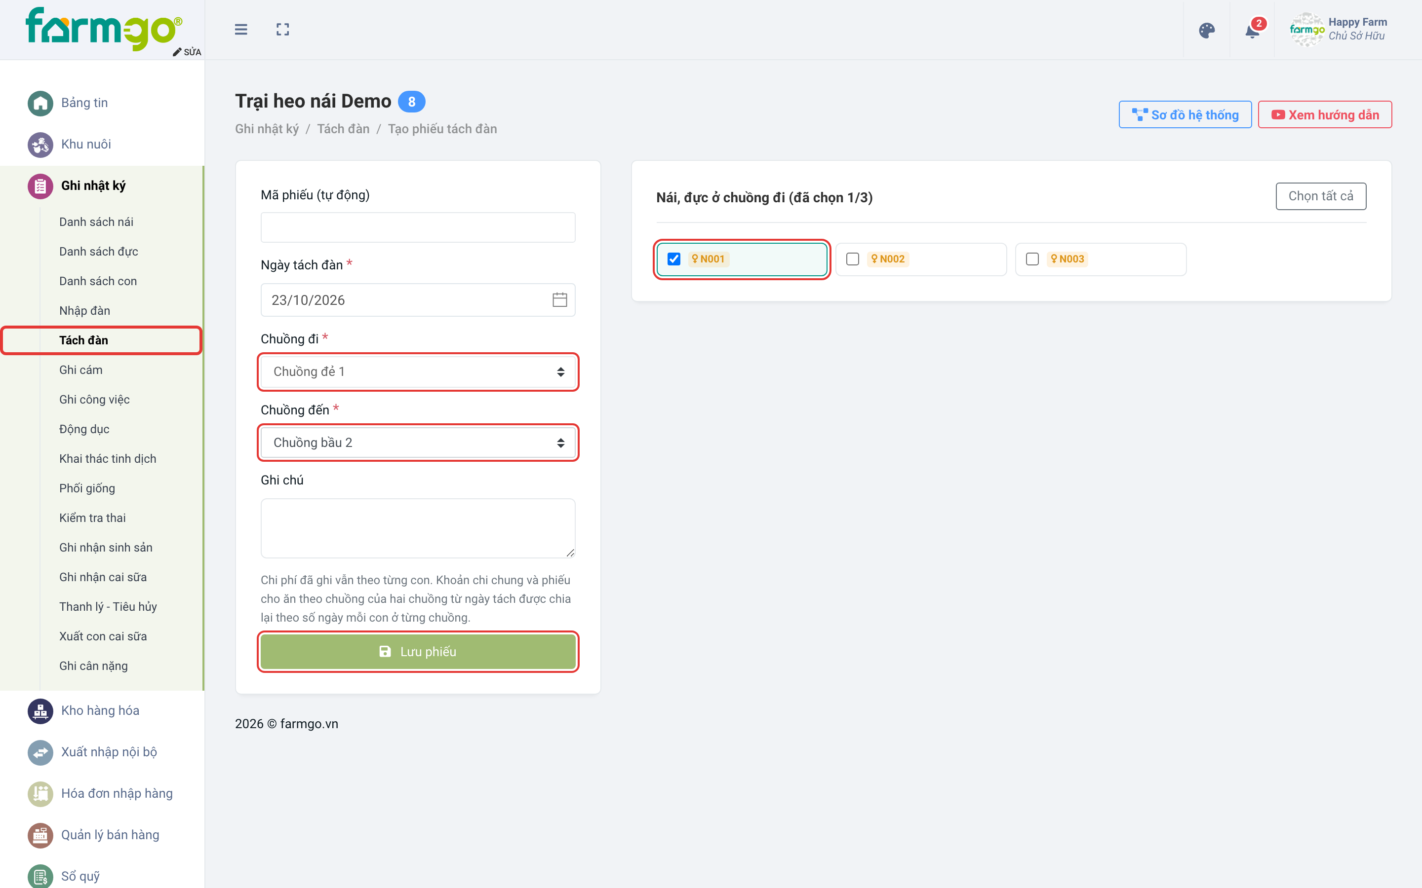
Task: Check the N002 sow checkbox
Action: click(x=853, y=259)
